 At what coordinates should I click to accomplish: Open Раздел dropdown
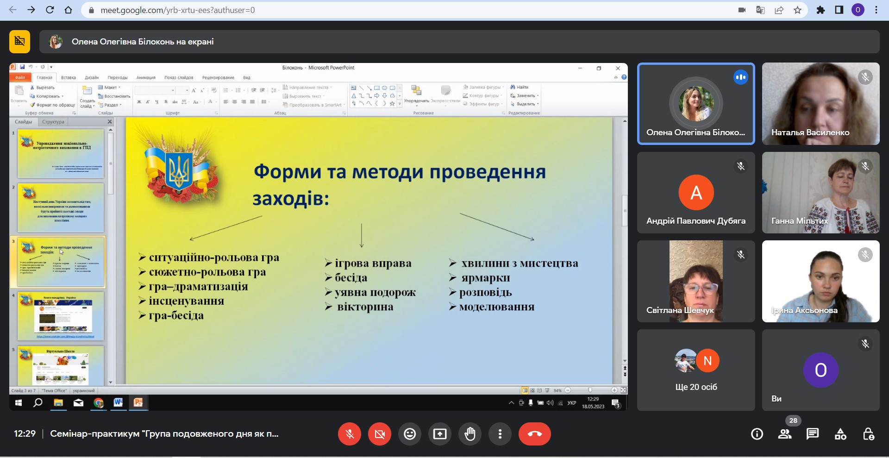[110, 105]
